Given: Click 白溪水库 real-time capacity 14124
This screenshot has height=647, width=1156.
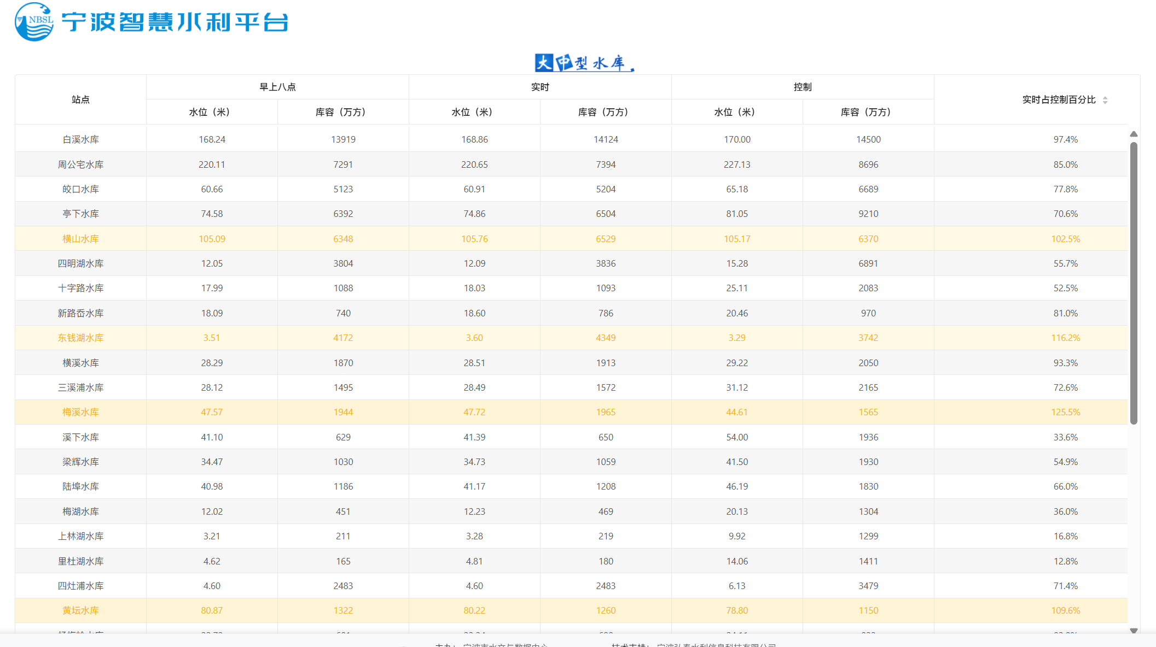Looking at the screenshot, I should click(x=606, y=139).
